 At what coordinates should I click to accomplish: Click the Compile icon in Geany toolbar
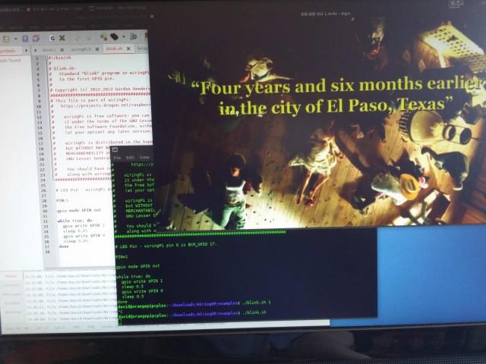pyautogui.click(x=104, y=38)
